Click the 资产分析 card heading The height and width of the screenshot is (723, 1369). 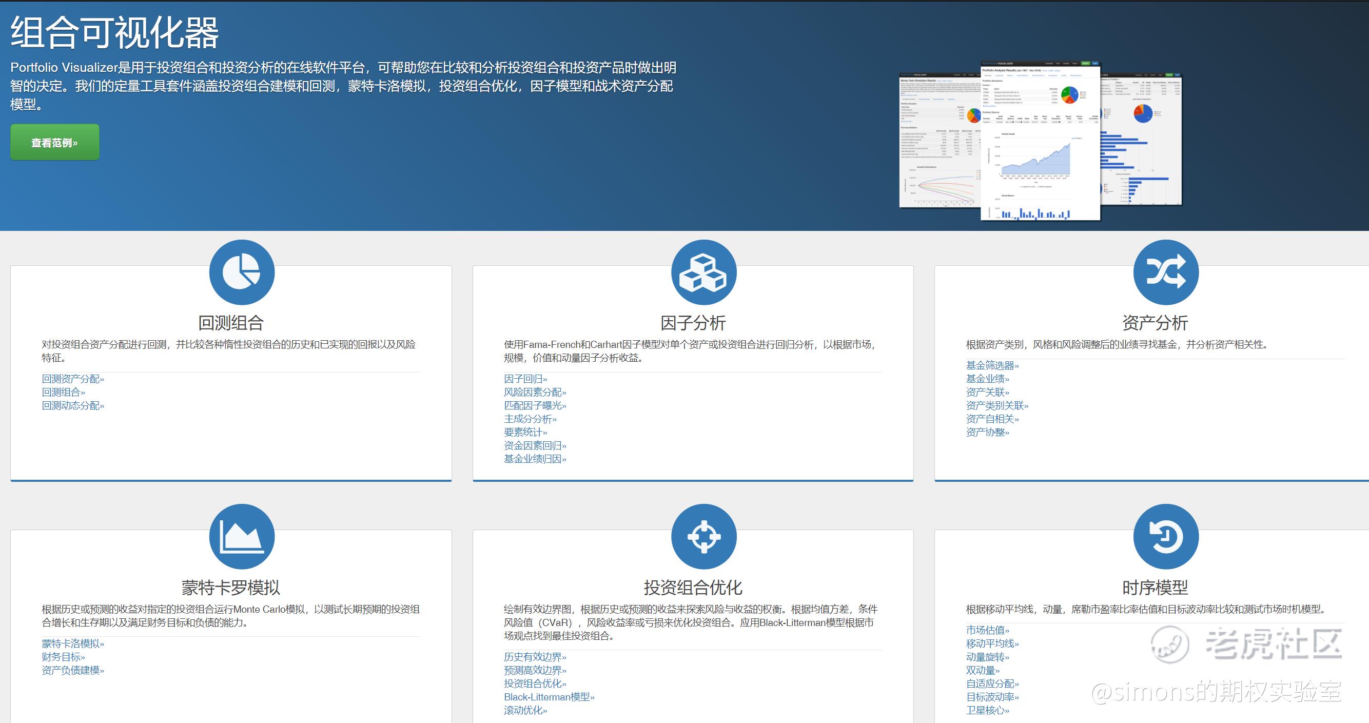pyautogui.click(x=1156, y=323)
